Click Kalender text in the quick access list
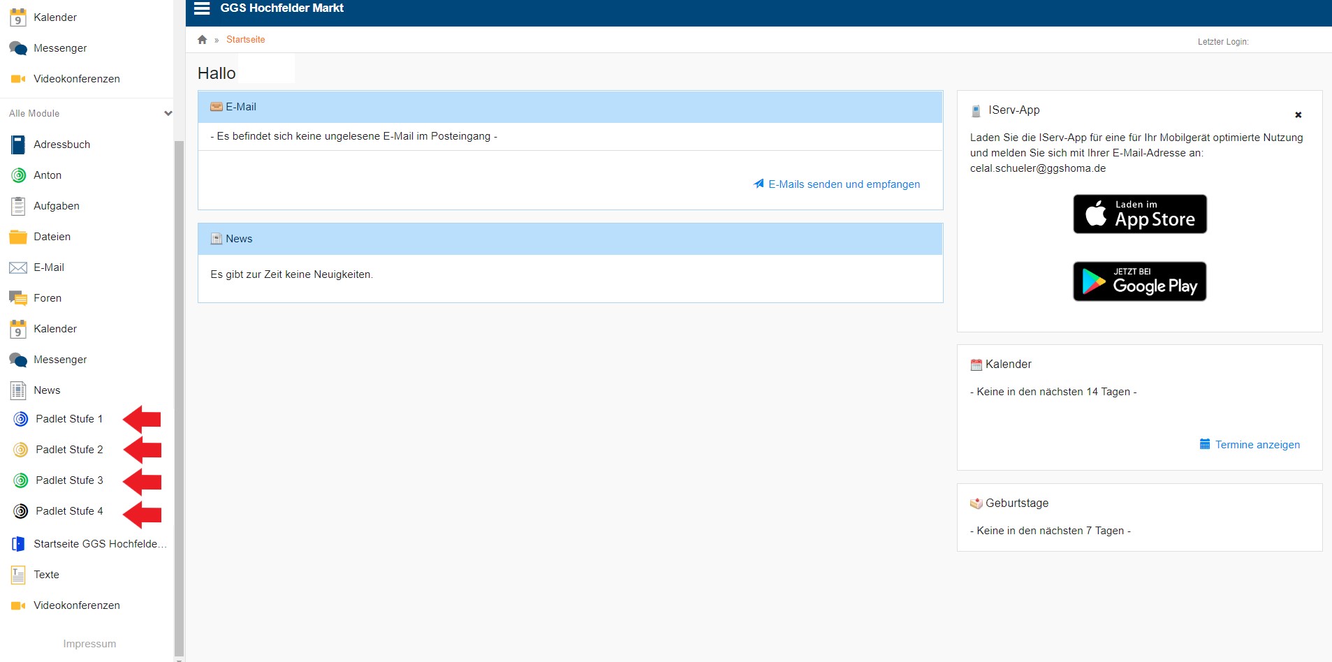Screen dimensions: 1332x662 [55, 17]
